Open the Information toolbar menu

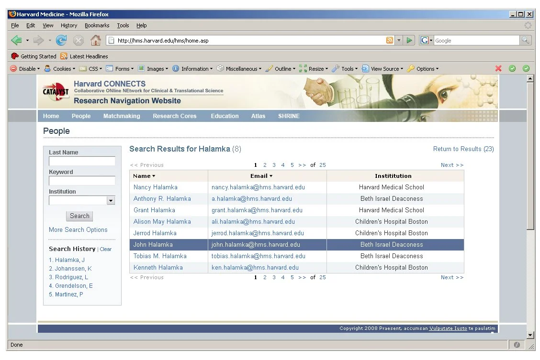pos(192,69)
